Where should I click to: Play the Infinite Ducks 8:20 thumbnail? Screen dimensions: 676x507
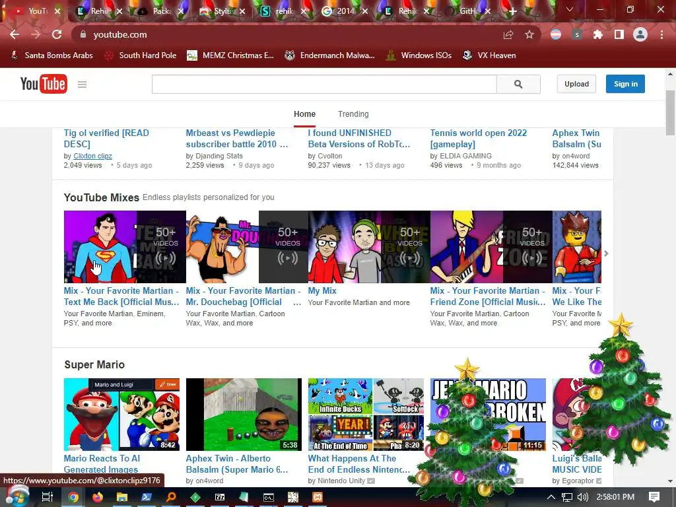(x=366, y=415)
